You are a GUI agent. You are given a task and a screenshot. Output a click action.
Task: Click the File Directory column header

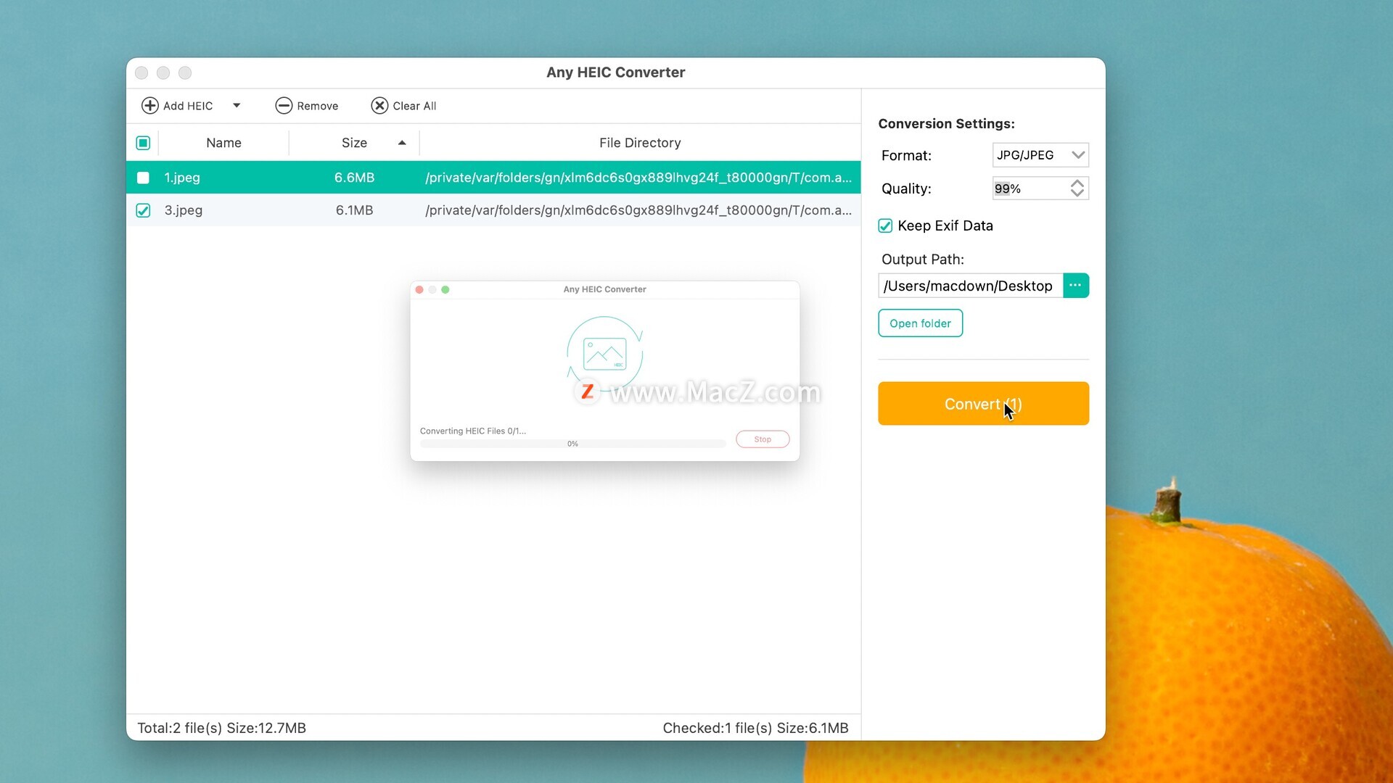640,143
